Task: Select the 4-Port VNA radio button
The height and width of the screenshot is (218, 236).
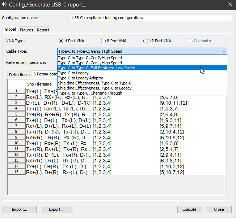Action: tap(61, 41)
